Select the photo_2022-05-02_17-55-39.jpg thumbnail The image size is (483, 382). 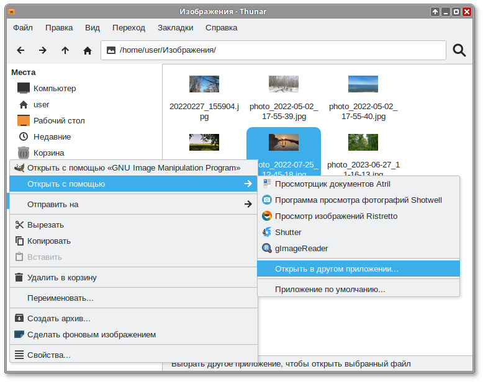tap(283, 84)
